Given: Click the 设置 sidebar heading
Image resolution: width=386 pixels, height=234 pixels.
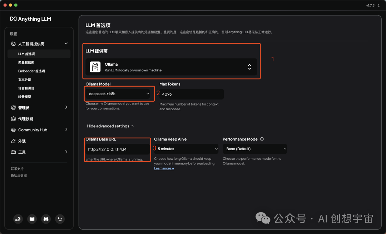Looking at the screenshot, I should (x=13, y=34).
